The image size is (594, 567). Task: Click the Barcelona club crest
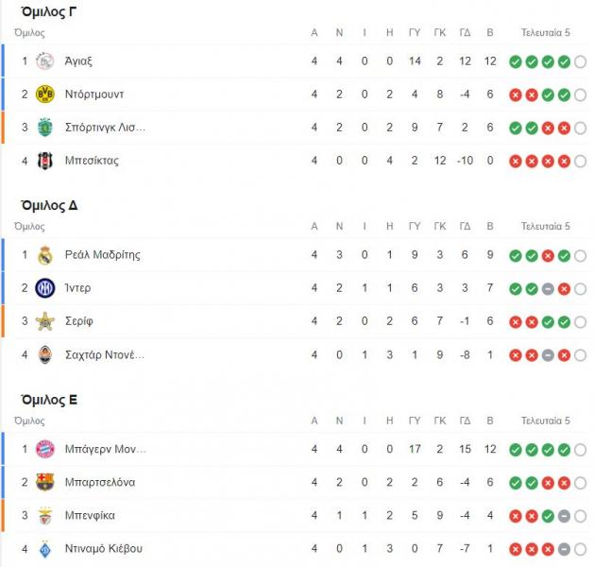pos(44,483)
